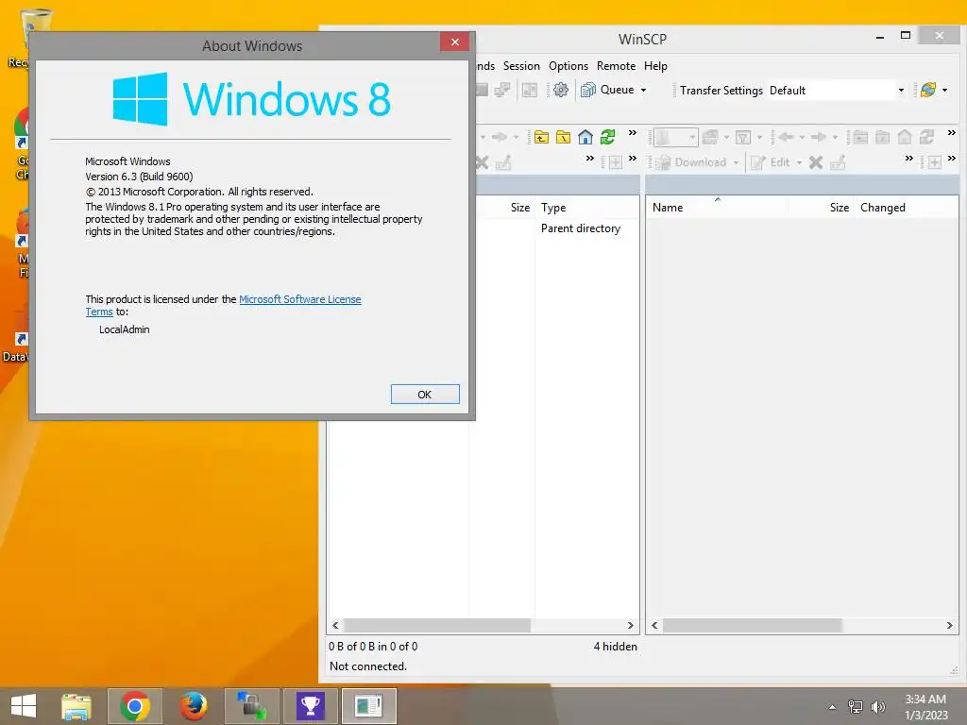Click the local panel horizontal scrollbar thumb
The width and height of the screenshot is (967, 725).
click(436, 625)
